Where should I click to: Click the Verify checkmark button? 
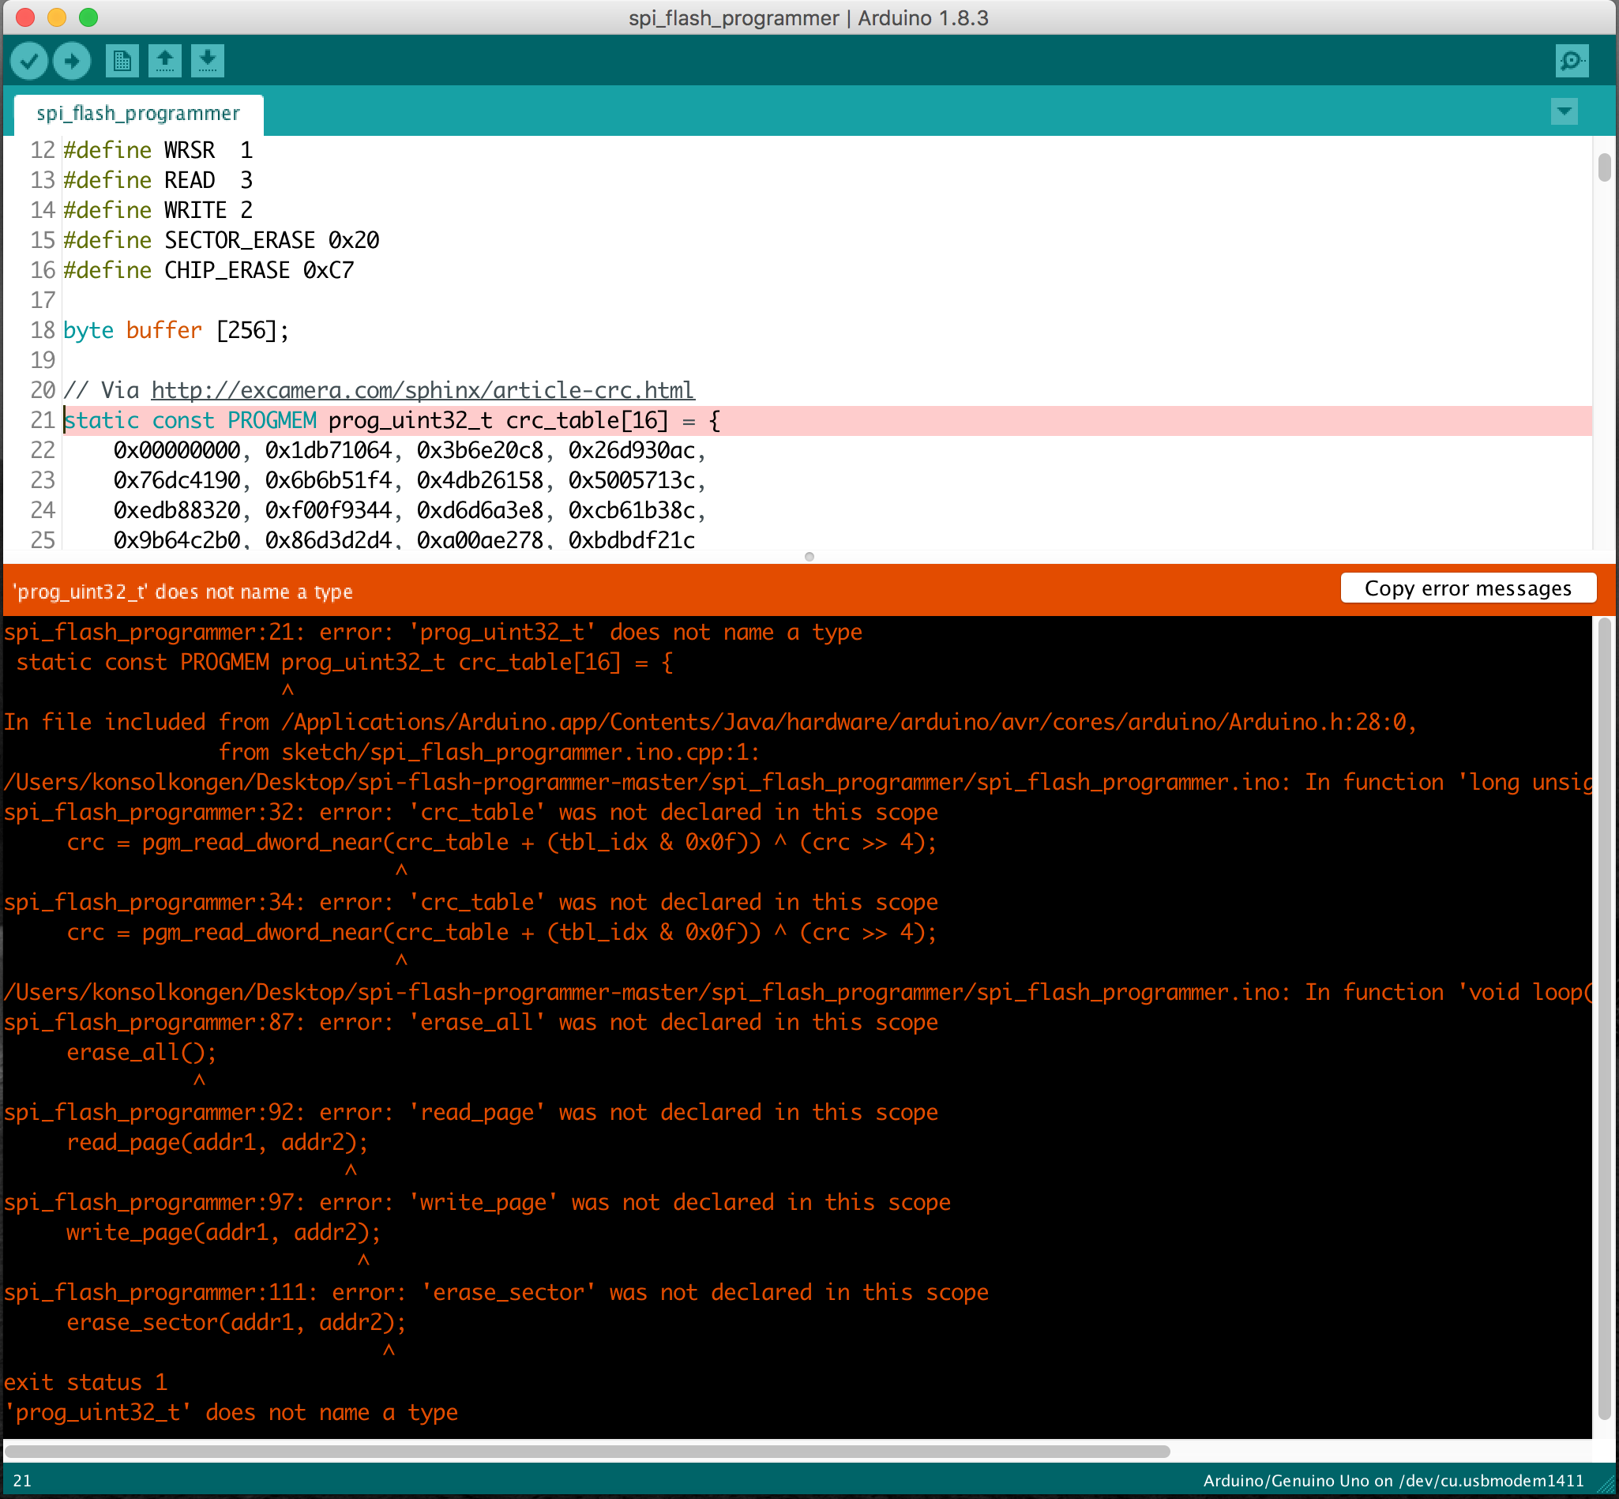click(29, 61)
